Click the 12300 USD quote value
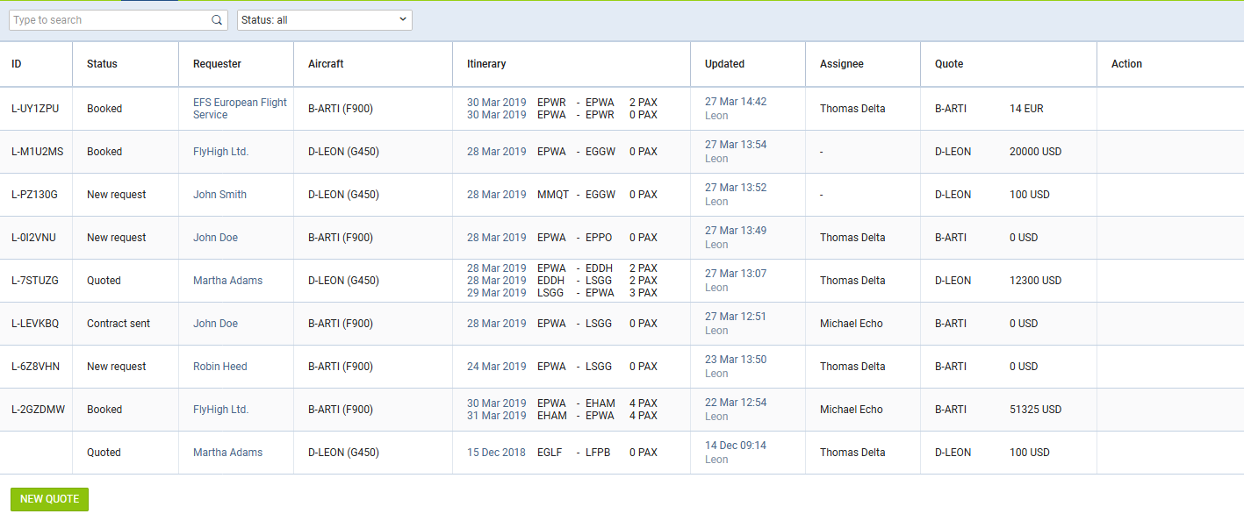The width and height of the screenshot is (1244, 521). coord(1036,281)
